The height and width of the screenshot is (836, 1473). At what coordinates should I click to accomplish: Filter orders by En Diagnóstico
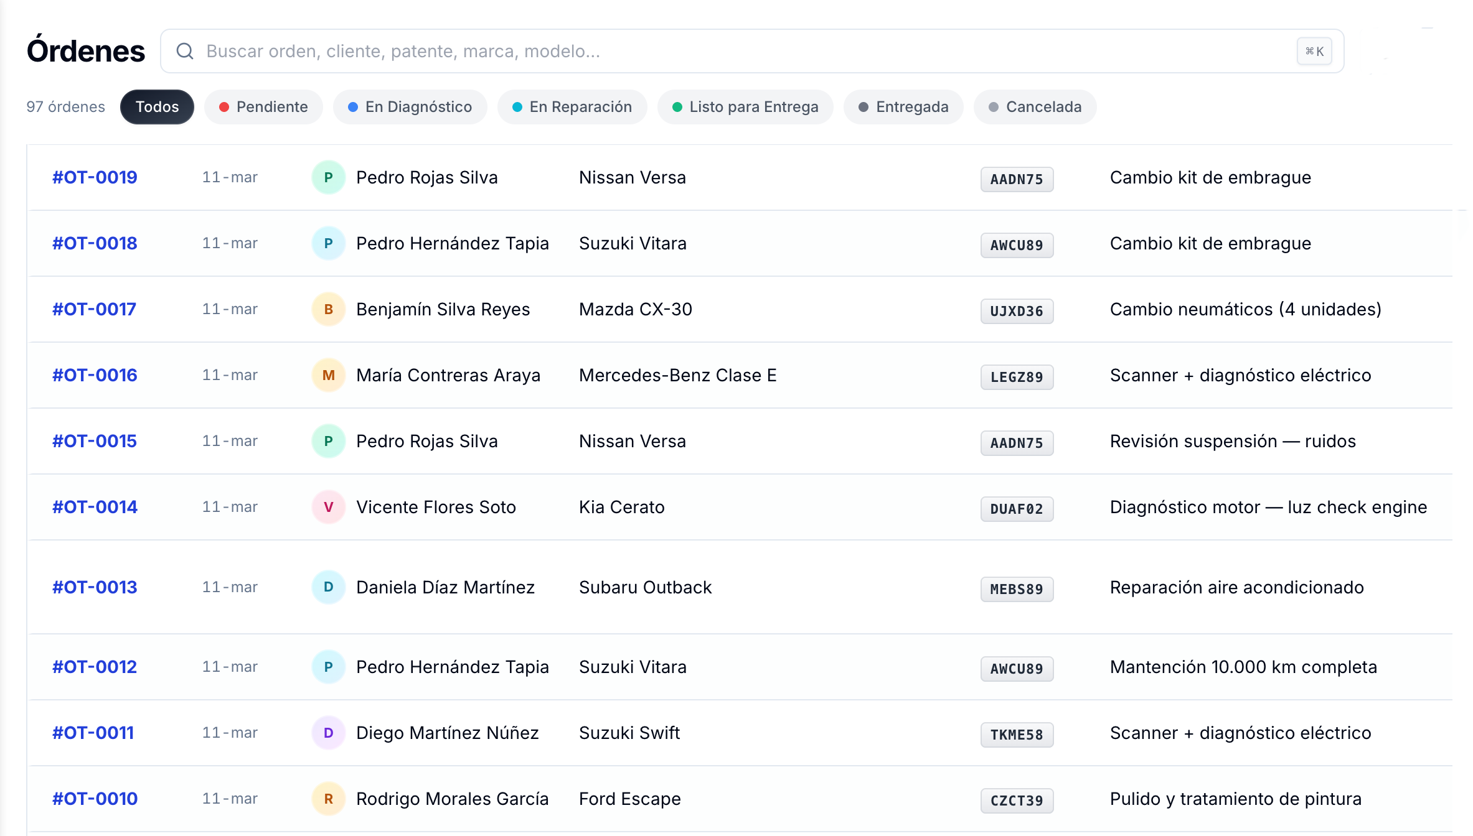click(x=410, y=107)
